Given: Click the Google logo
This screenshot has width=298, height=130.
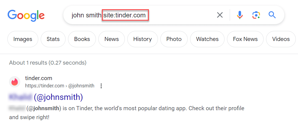Looking at the screenshot, I should [x=26, y=16].
